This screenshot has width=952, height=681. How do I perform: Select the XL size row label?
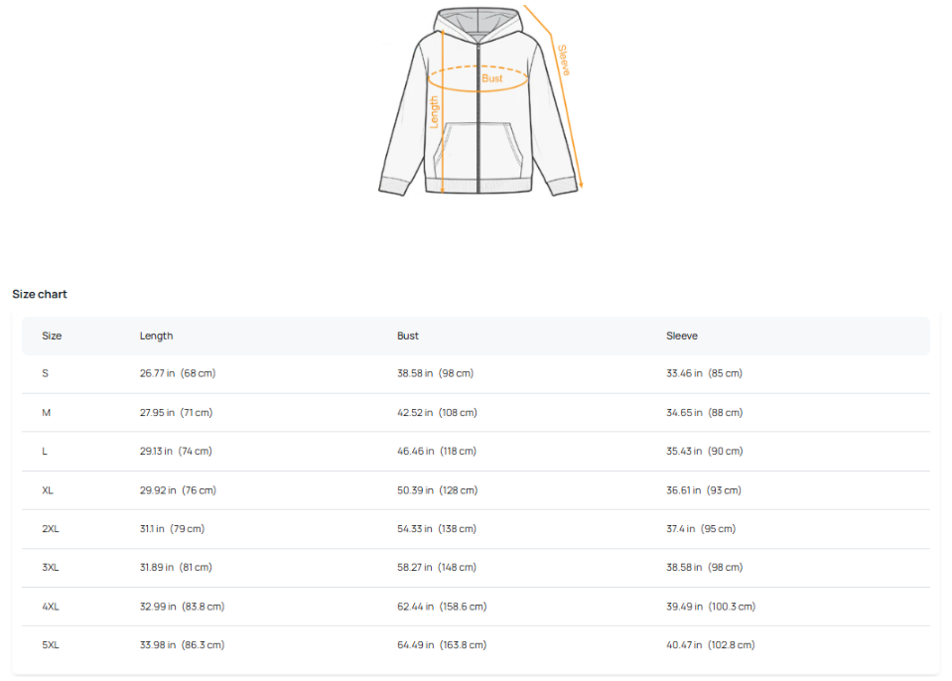(48, 490)
